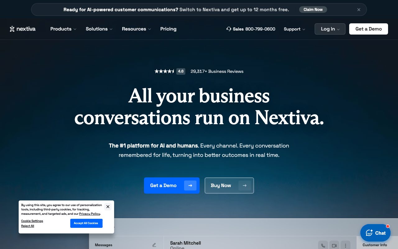Screen dimensions: 398x249
Task: Select the Sarah Mitchell contact name
Action: click(x=186, y=243)
